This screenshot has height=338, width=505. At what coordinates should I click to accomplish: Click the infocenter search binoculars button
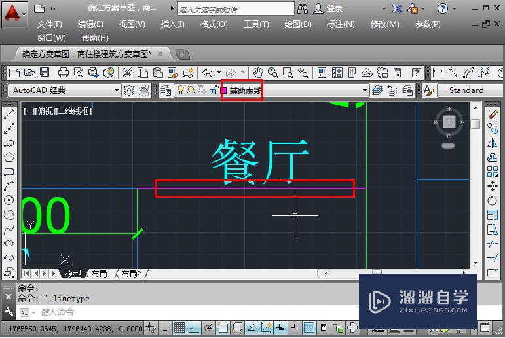pyautogui.click(x=303, y=9)
